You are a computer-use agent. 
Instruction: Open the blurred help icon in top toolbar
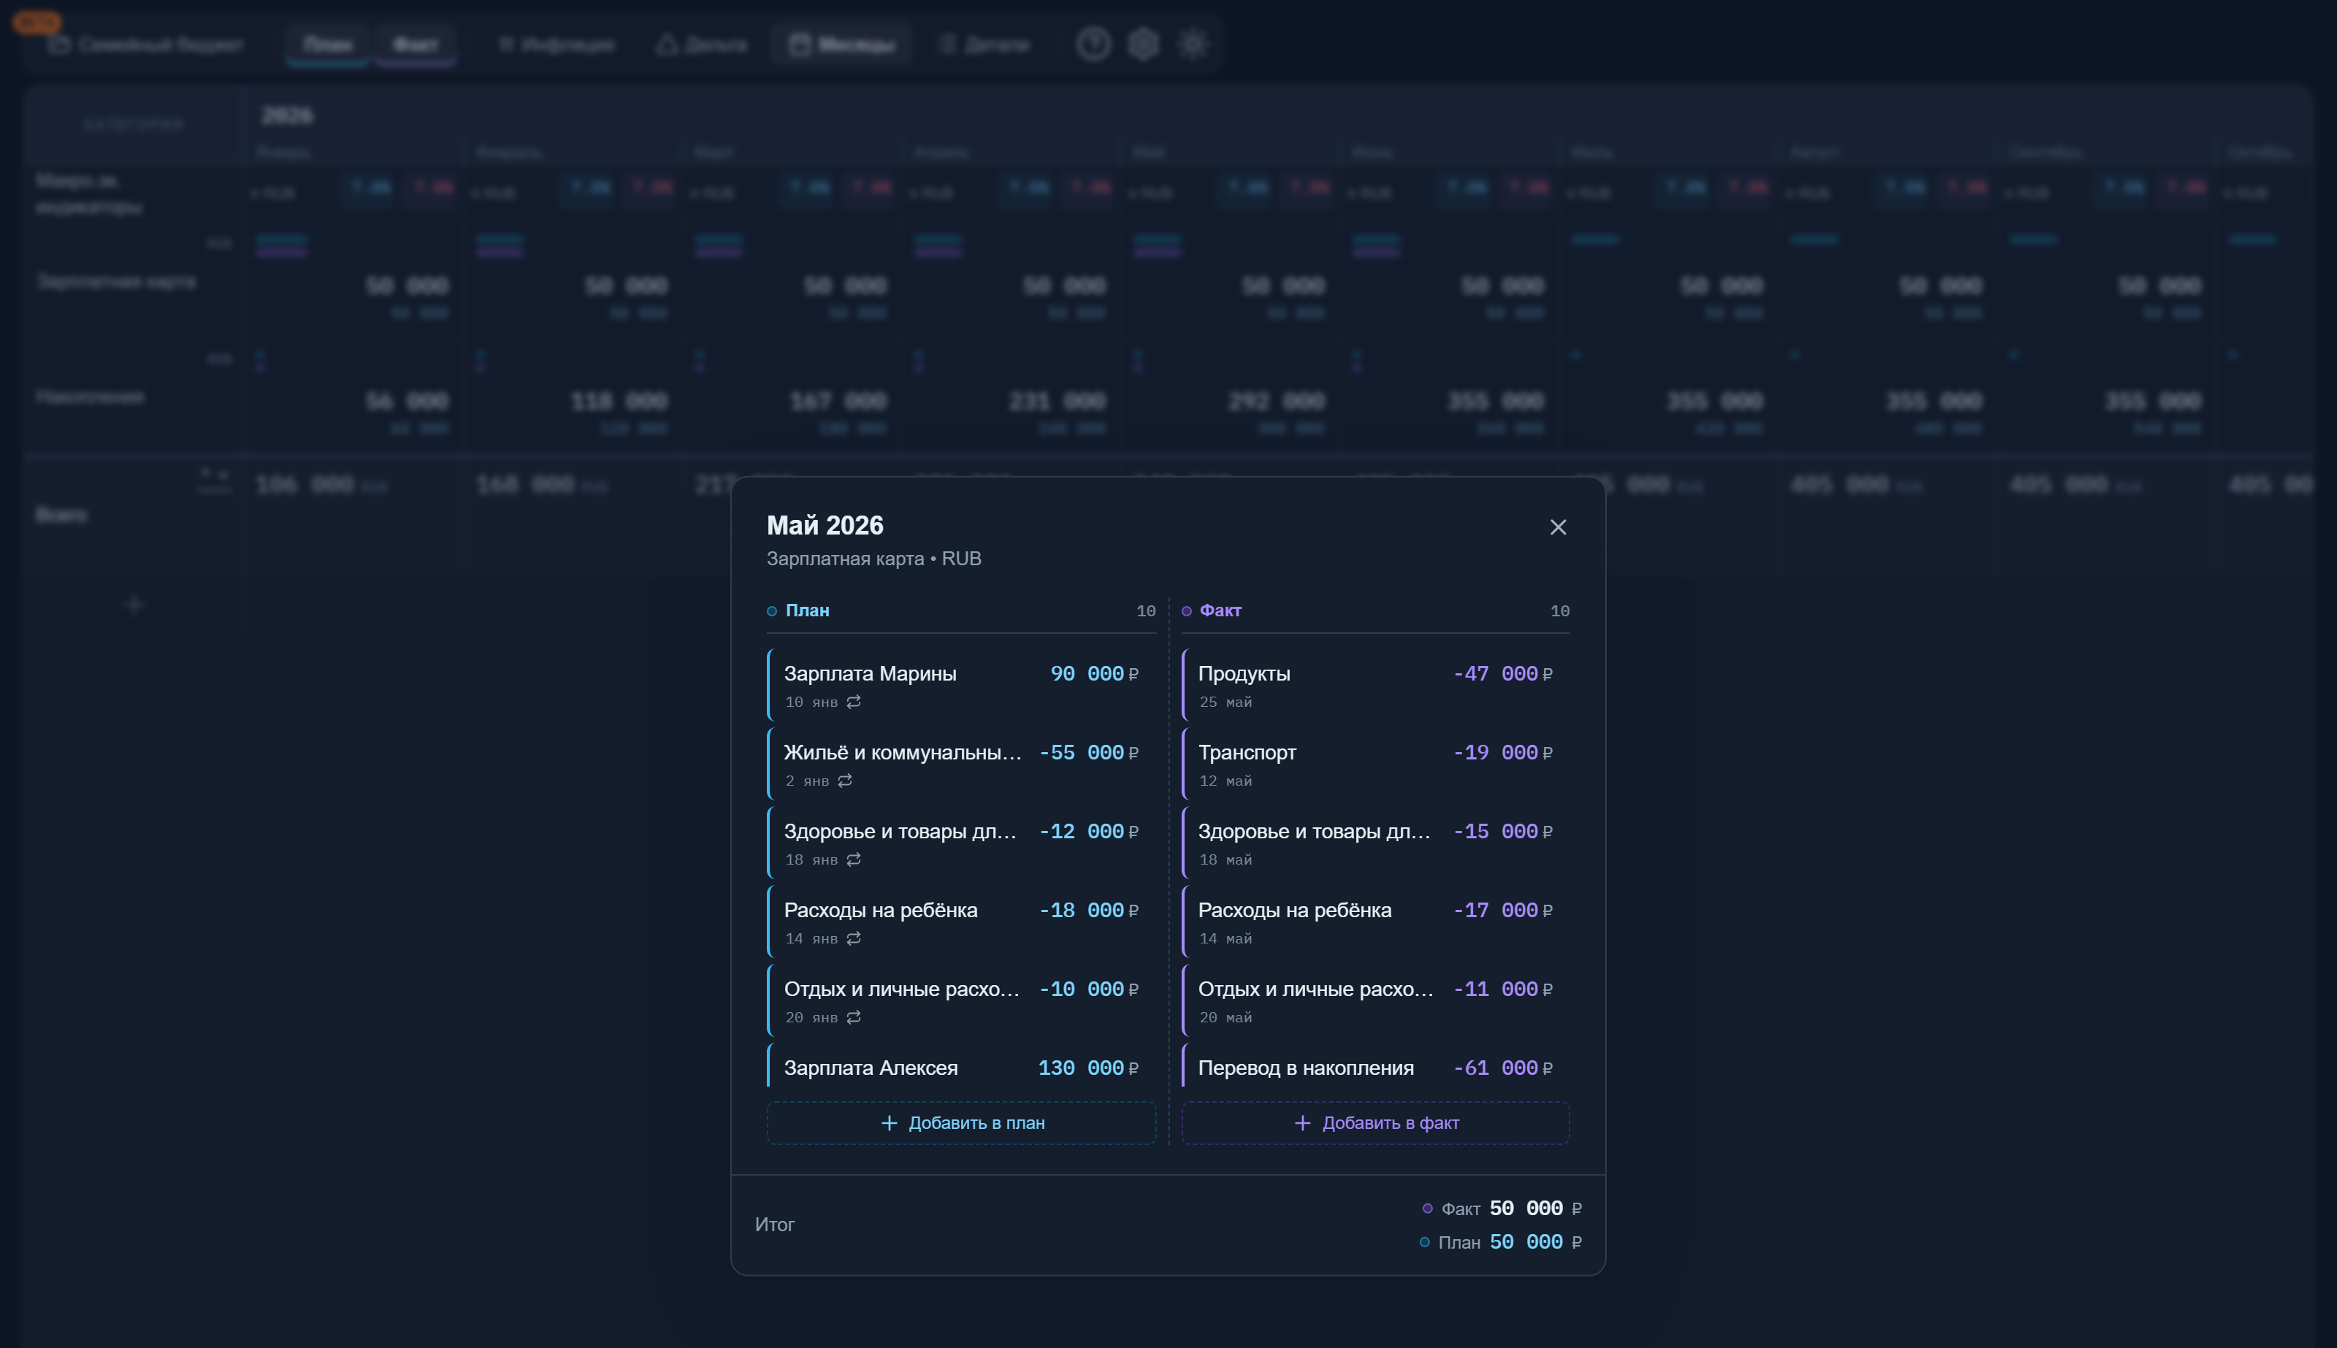[1093, 44]
